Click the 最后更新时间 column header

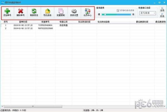(x=142, y=22)
